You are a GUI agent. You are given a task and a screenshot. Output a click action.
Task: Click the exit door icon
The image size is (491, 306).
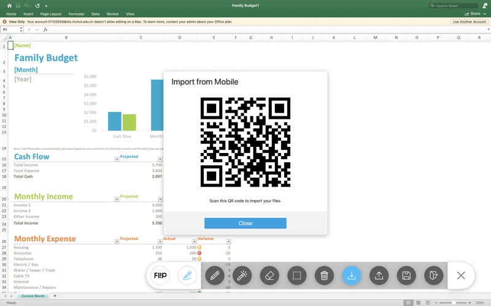(434, 275)
